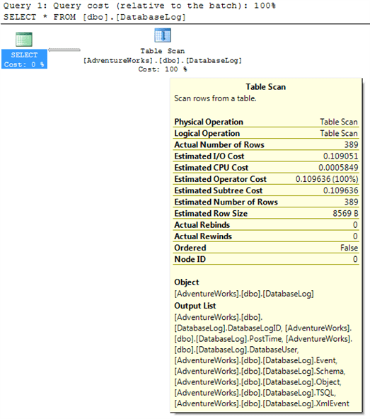370x419 pixels.
Task: Click the Query 1 query cost header line
Action: (x=139, y=6)
